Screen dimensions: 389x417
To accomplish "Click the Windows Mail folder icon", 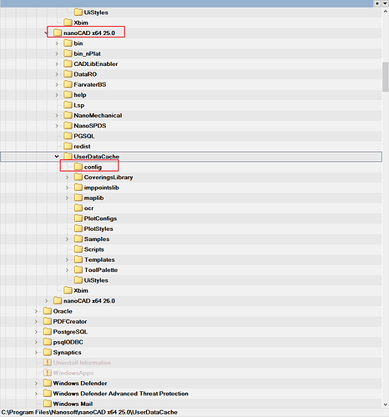I will 48,404.
